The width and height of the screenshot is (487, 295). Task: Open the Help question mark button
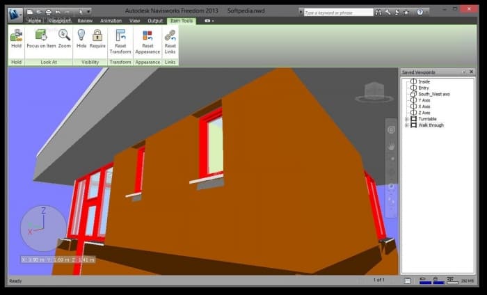[x=420, y=12]
